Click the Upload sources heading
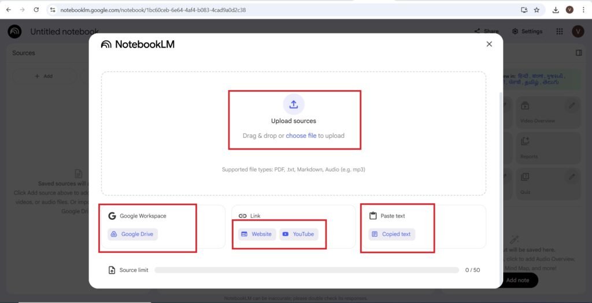Image resolution: width=592 pixels, height=303 pixels. pyautogui.click(x=293, y=121)
